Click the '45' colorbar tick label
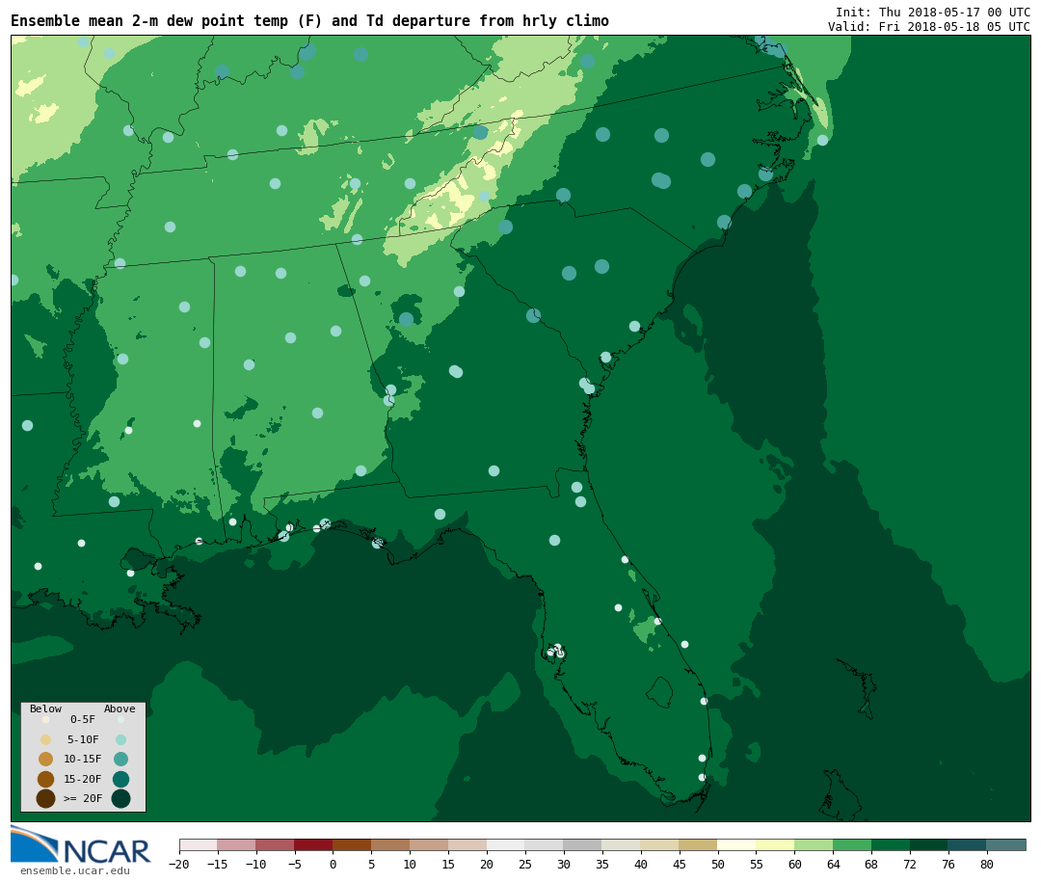Viewport: 1041px width, 882px height. coord(680,864)
